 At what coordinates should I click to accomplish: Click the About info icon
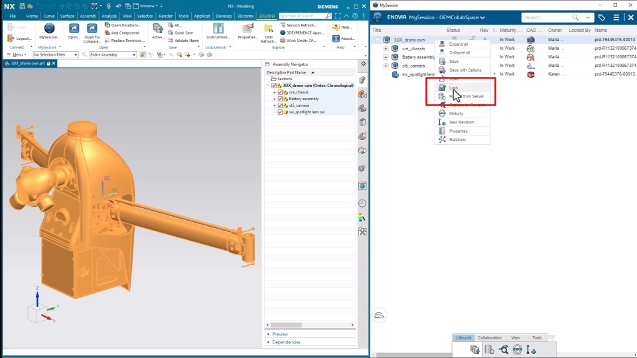336,38
